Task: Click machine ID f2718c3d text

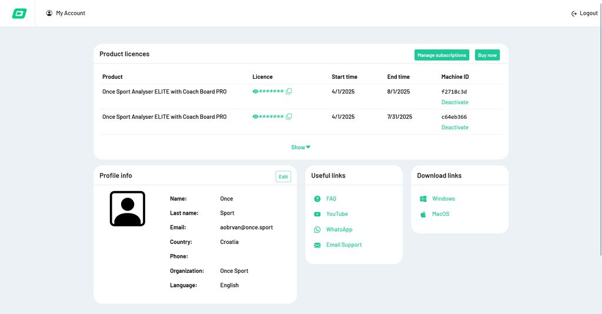Action: [x=454, y=91]
